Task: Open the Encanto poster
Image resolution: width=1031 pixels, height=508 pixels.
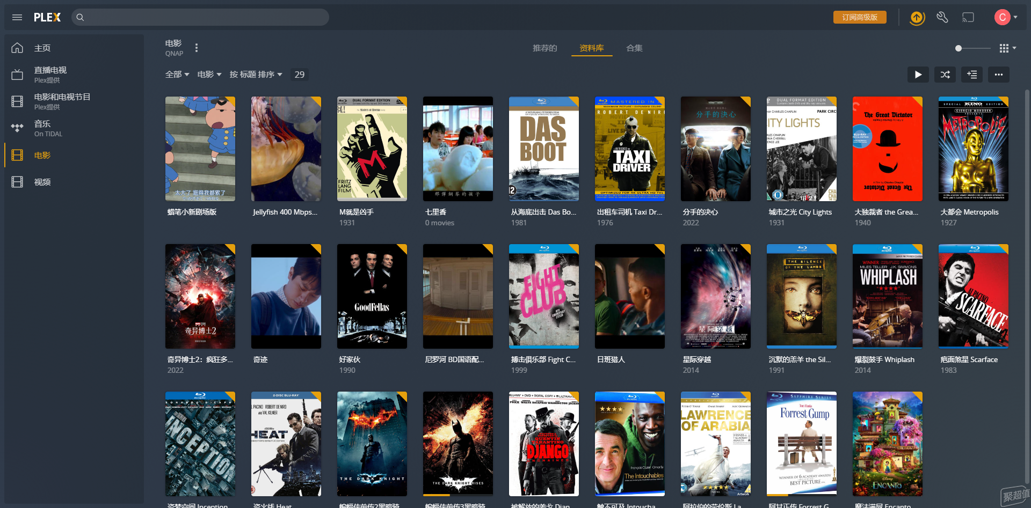Action: (x=888, y=444)
